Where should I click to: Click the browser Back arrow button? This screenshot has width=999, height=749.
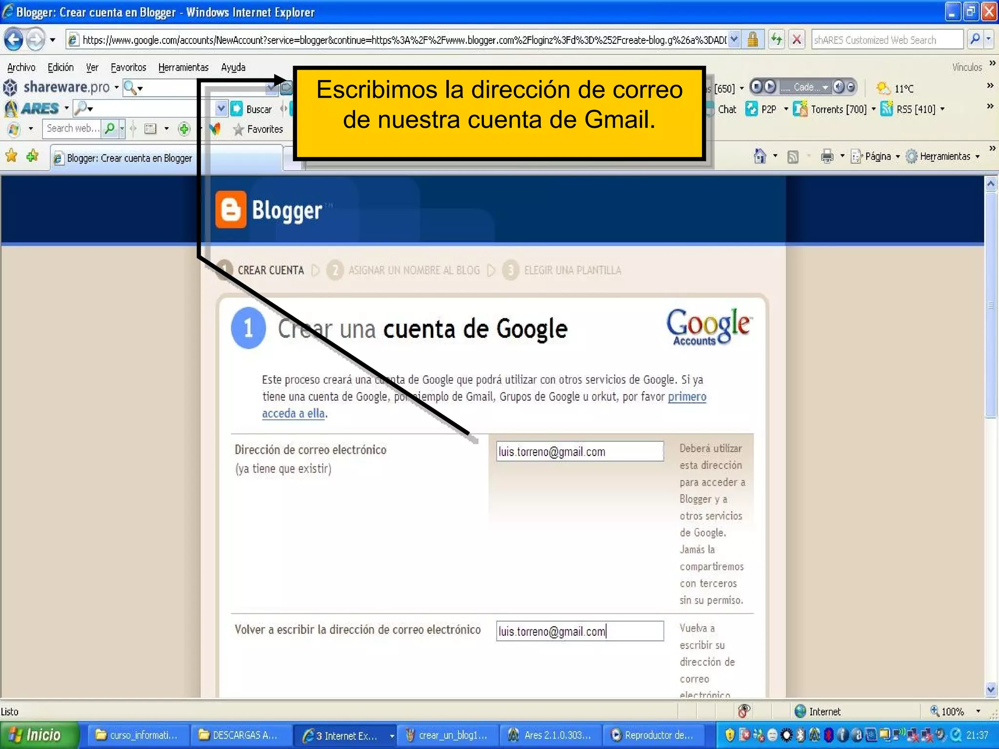coord(13,39)
